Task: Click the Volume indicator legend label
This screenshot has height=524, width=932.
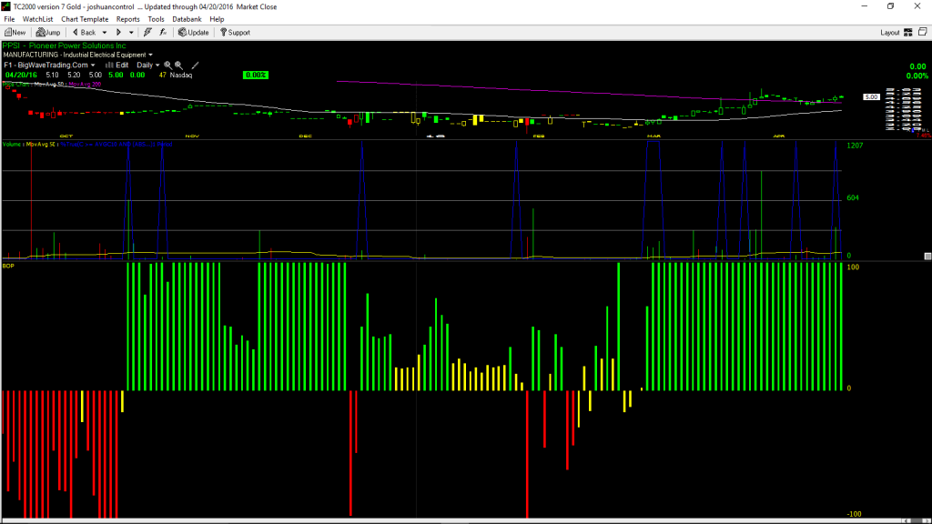Action: [12, 145]
